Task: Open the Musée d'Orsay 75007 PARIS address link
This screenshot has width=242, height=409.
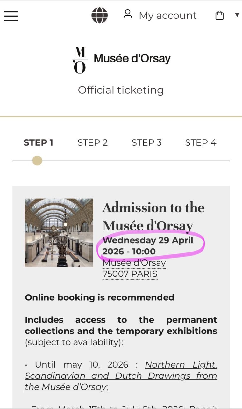Action: tap(134, 268)
